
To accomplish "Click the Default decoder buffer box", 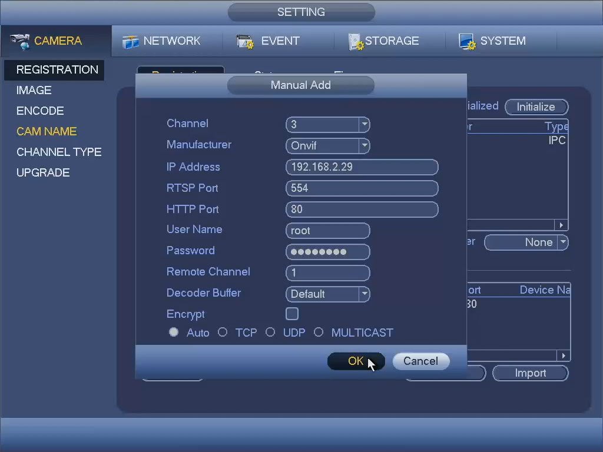I will [327, 294].
